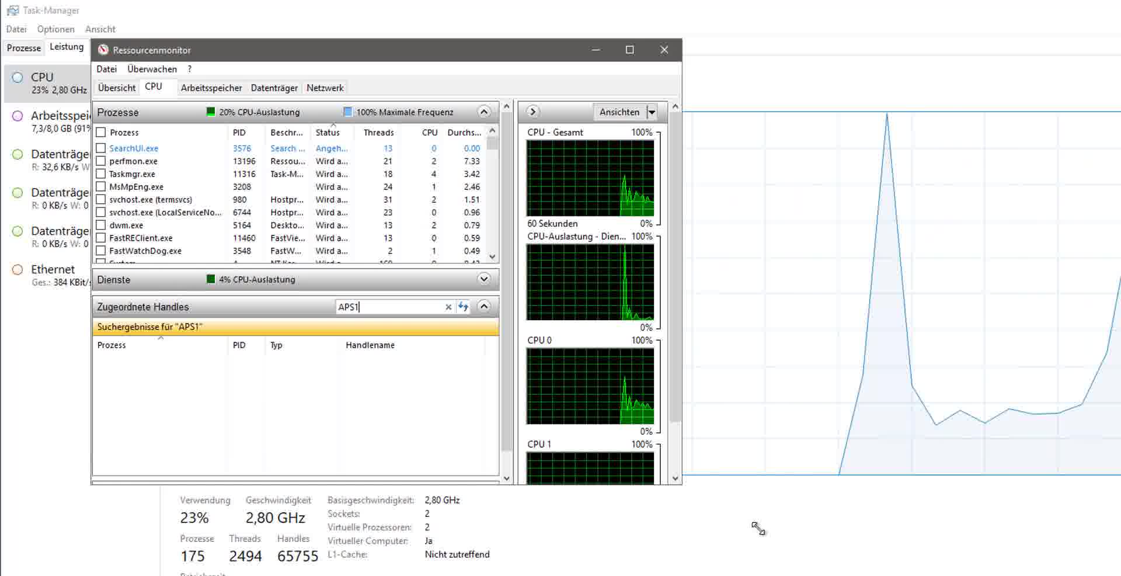Open the Ansichten dropdown arrow
Viewport: 1121px width, 576px height.
(x=652, y=112)
